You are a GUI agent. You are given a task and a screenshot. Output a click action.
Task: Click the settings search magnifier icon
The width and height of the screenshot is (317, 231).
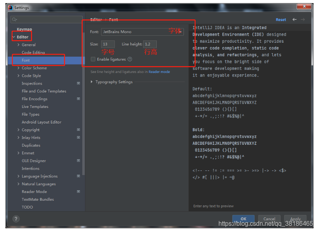point(14,19)
